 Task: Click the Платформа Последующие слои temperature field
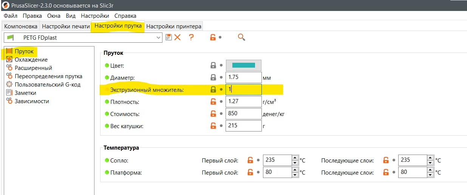tap(413, 172)
